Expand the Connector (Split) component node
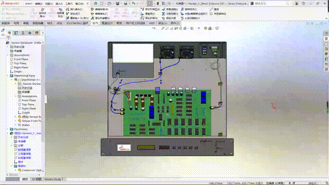 (16, 170)
